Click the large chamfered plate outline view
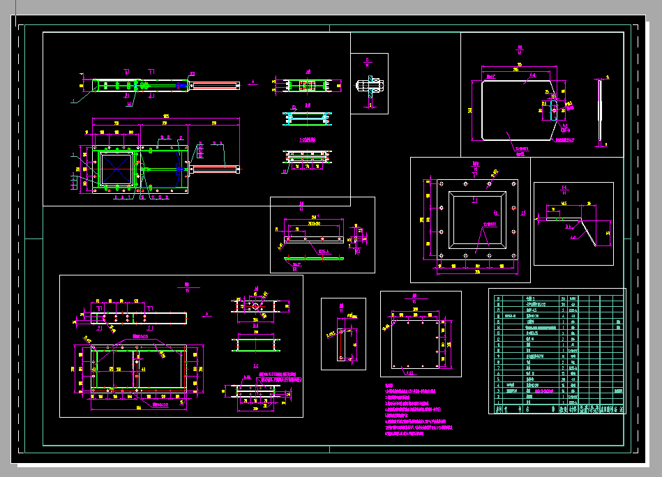Viewport: 662px width, 477px height. click(519, 109)
